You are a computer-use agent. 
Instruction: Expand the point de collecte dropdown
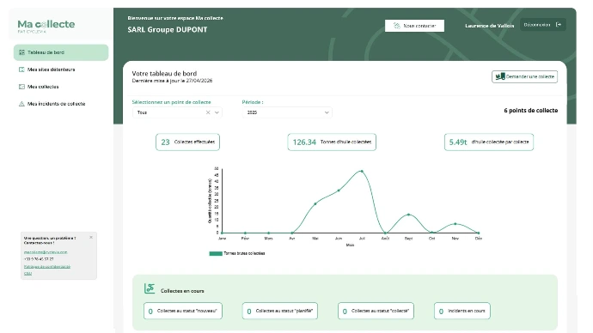click(217, 112)
